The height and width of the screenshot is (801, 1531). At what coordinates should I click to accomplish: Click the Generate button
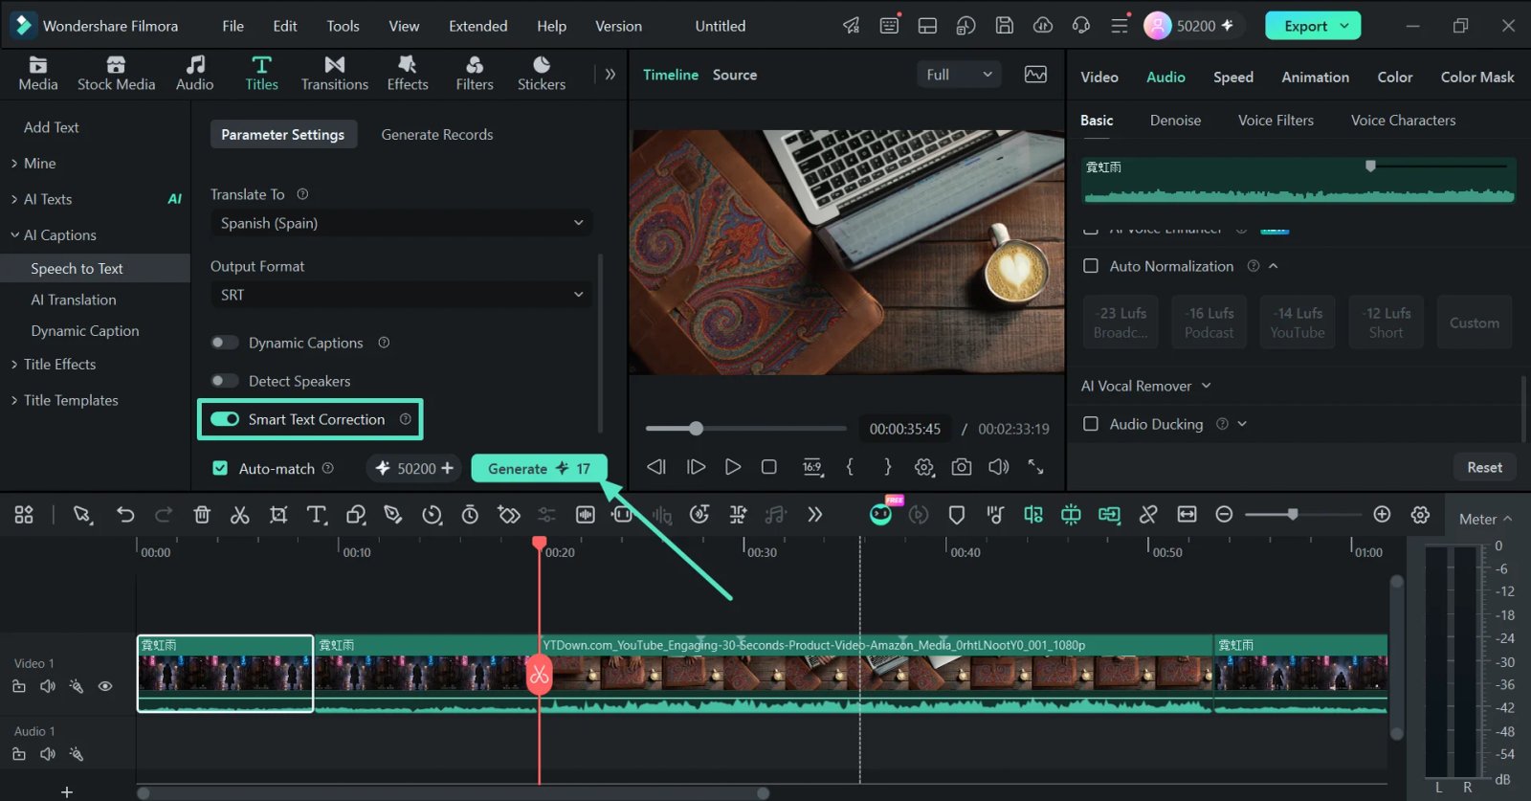539,468
